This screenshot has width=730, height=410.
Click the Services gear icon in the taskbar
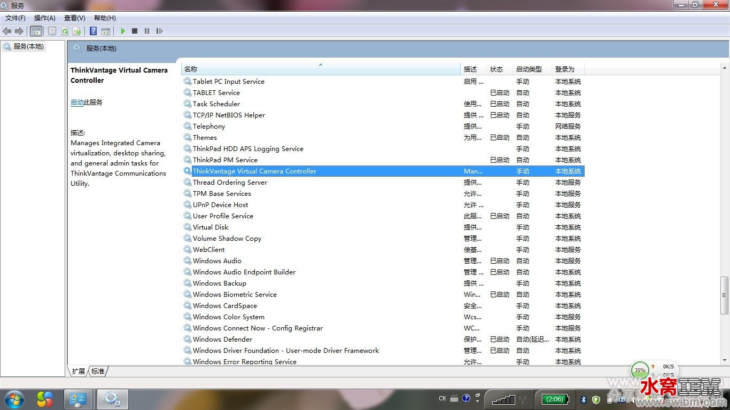tap(112, 399)
